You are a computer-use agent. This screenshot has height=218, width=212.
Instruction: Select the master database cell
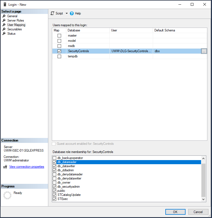pyautogui.click(x=88, y=36)
